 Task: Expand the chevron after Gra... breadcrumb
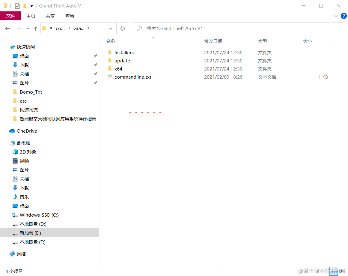[88, 28]
